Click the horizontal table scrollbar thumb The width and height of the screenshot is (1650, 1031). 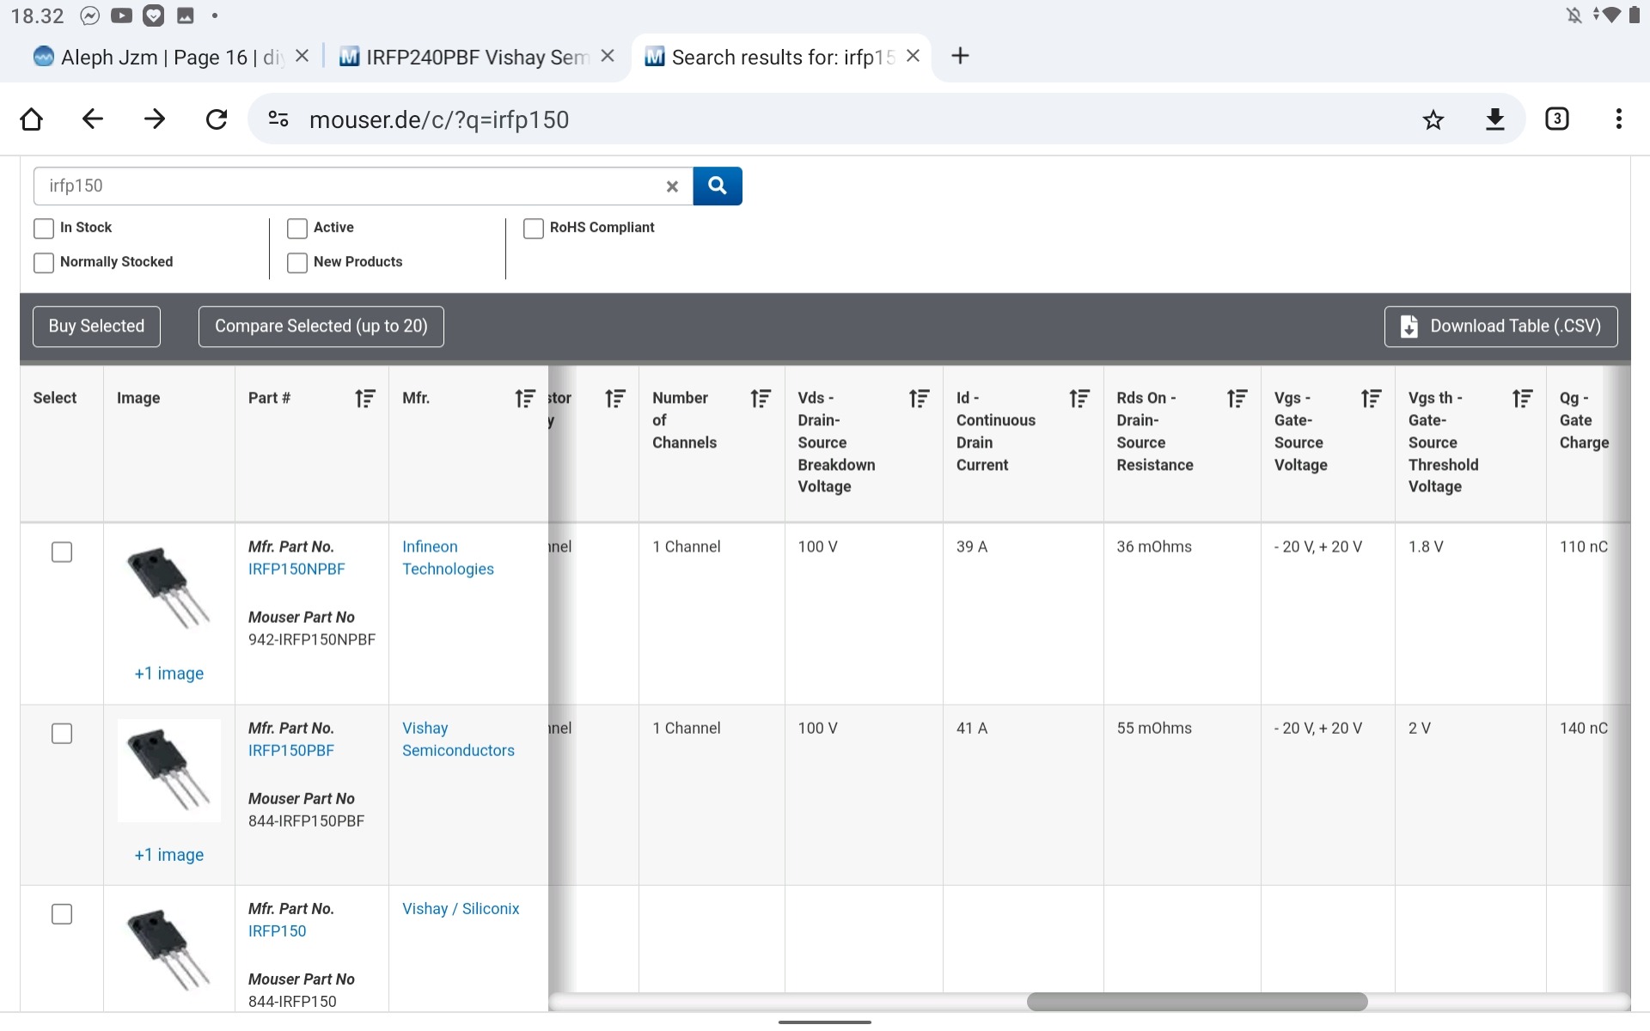(x=1196, y=1002)
